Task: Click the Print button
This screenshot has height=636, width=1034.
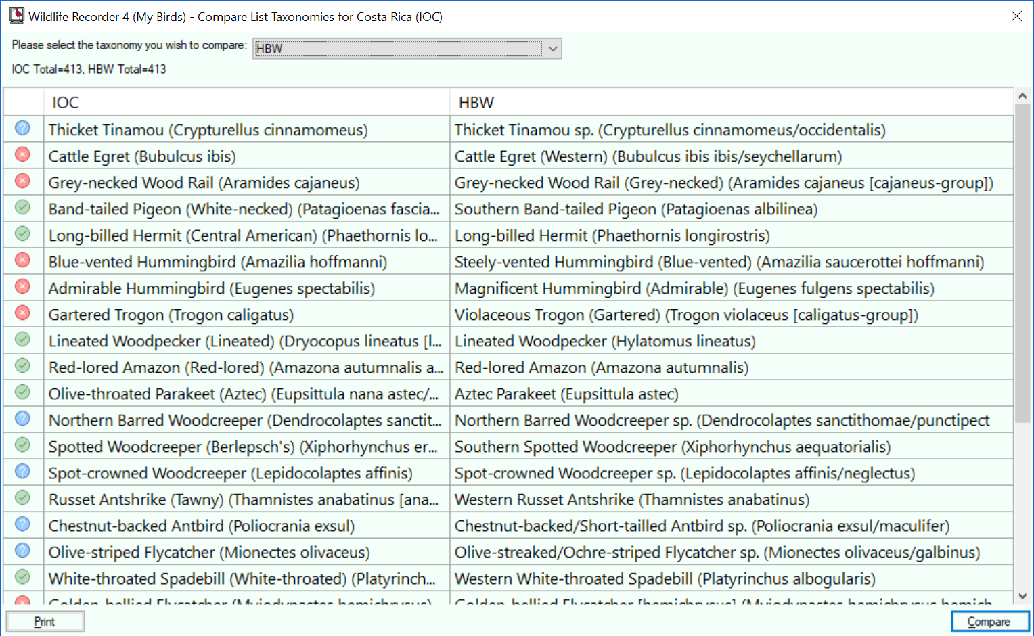Action: [x=45, y=621]
